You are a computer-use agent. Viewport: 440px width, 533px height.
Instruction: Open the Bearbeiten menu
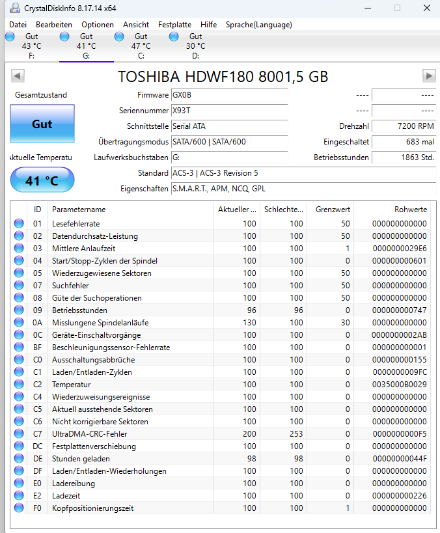(54, 25)
